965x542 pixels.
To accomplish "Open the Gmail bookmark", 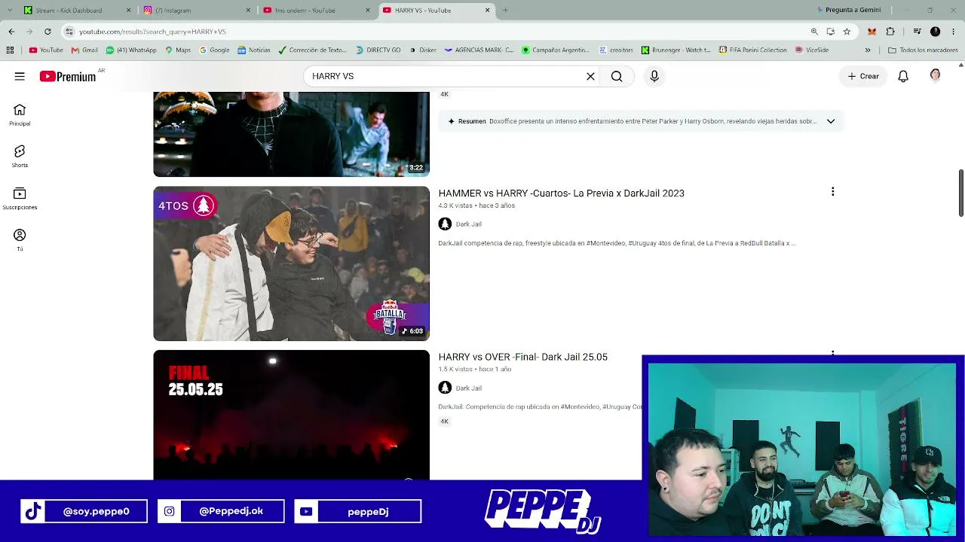I will [x=84, y=50].
